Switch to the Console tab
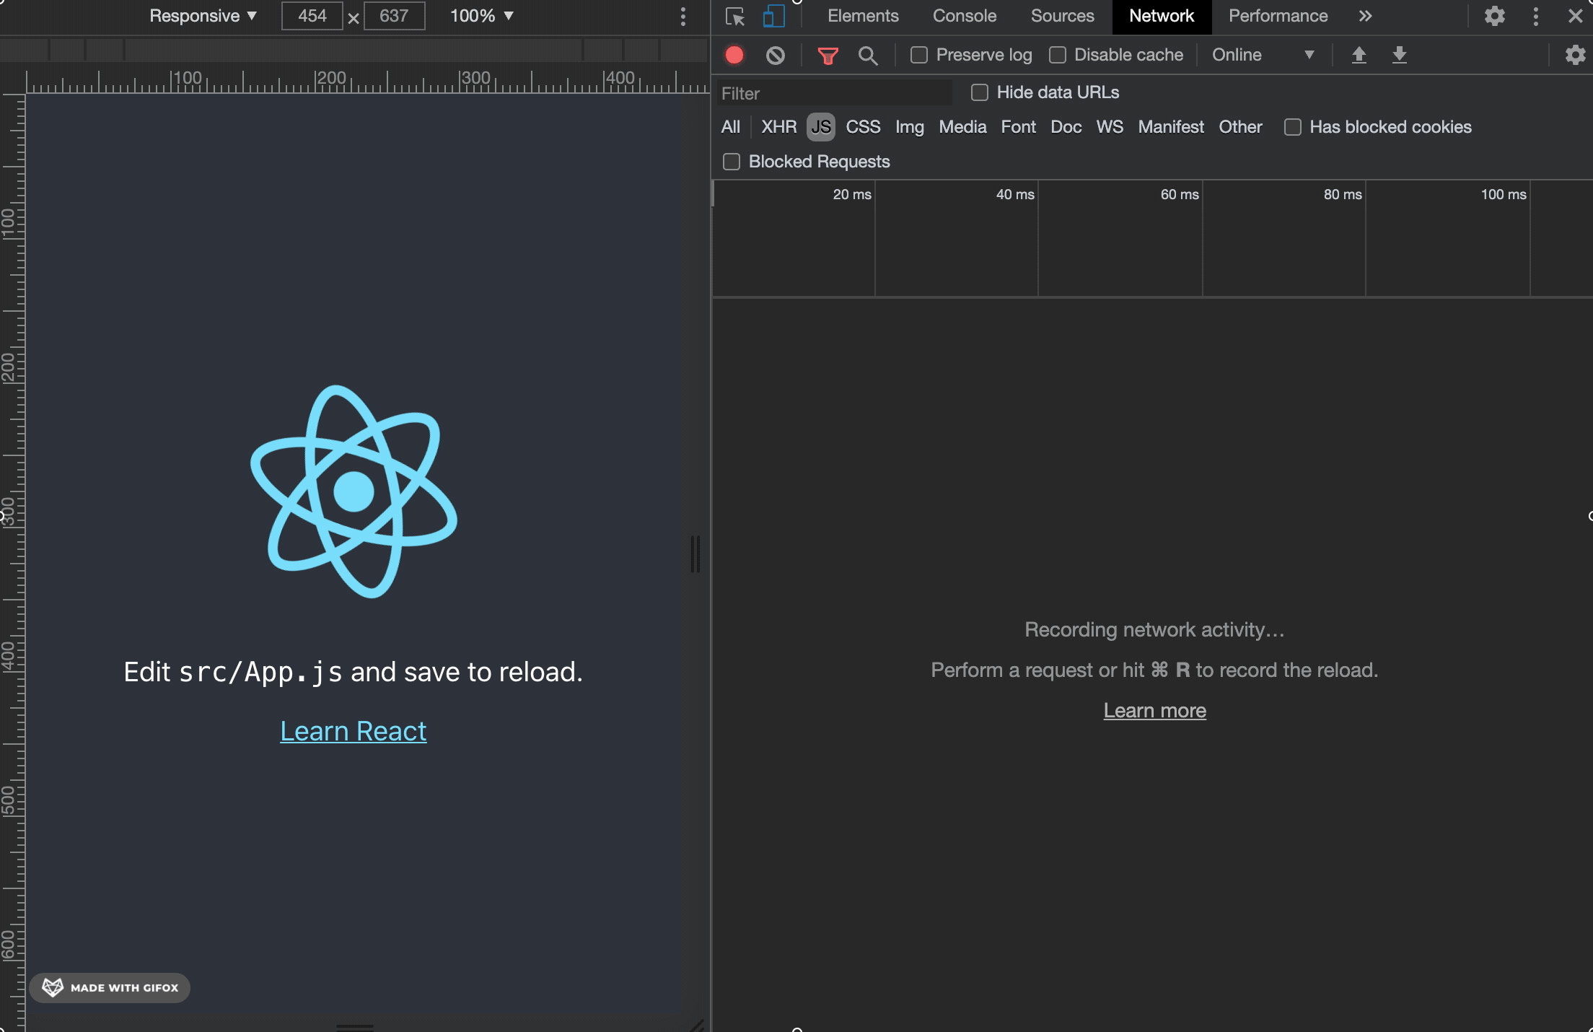The height and width of the screenshot is (1032, 1593). click(x=965, y=16)
